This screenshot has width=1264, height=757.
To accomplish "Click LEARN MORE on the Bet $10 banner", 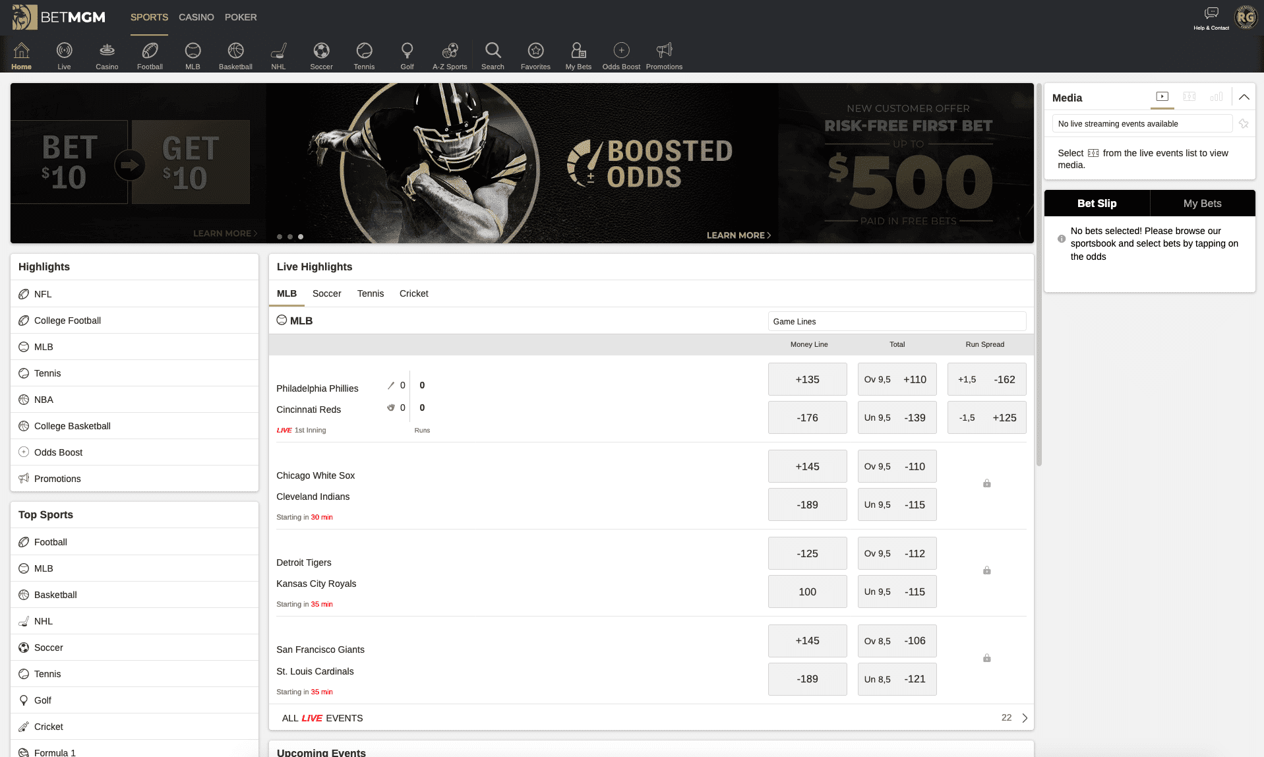I will 225,233.
